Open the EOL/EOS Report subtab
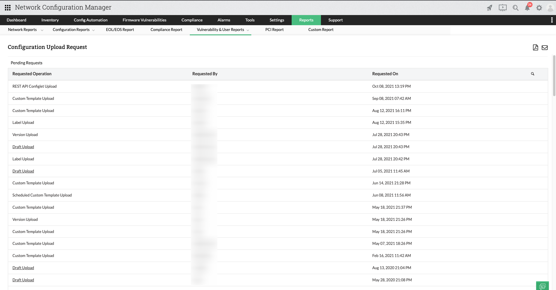The image size is (556, 290). [120, 30]
